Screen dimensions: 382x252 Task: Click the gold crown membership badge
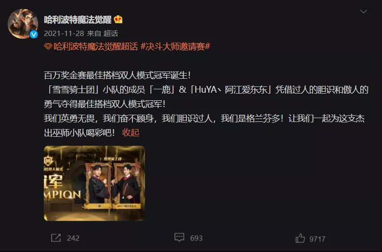coord(118,19)
